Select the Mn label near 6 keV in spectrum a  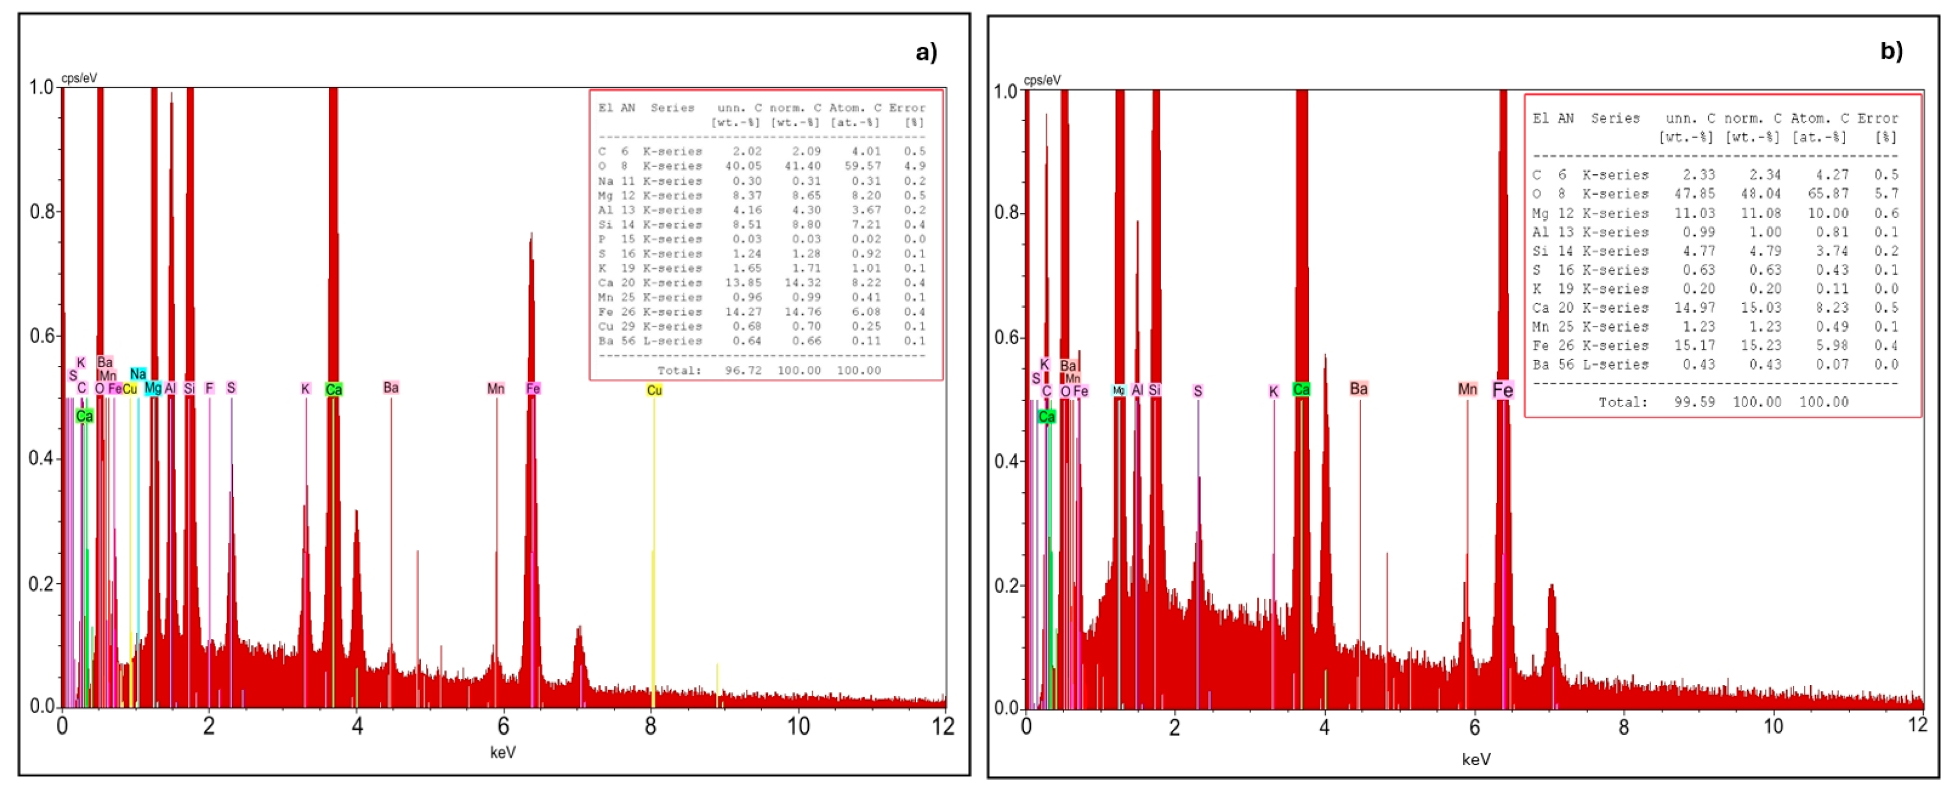pos(496,388)
